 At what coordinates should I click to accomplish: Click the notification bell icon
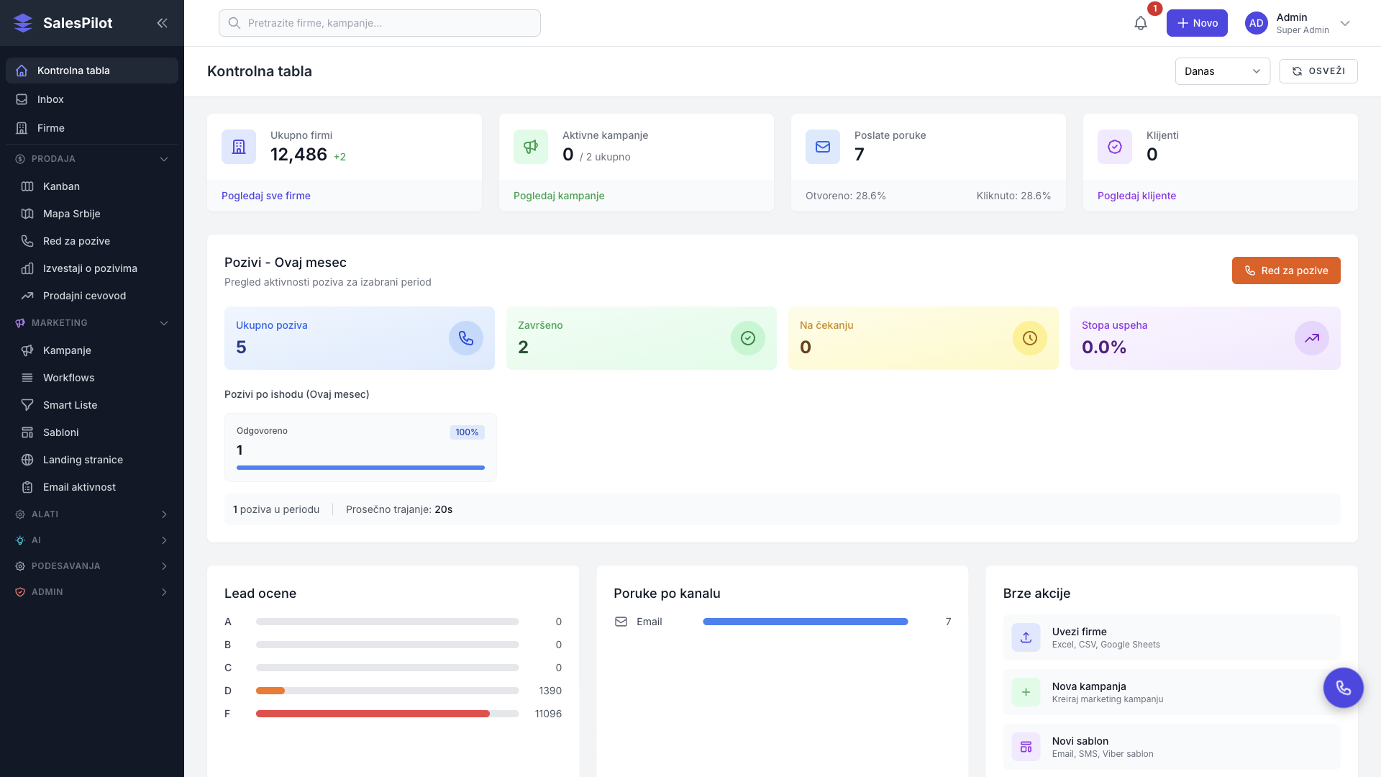point(1141,23)
